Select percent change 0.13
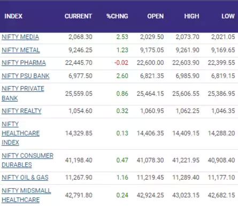The width and height of the screenshot is (238, 206). click(122, 133)
